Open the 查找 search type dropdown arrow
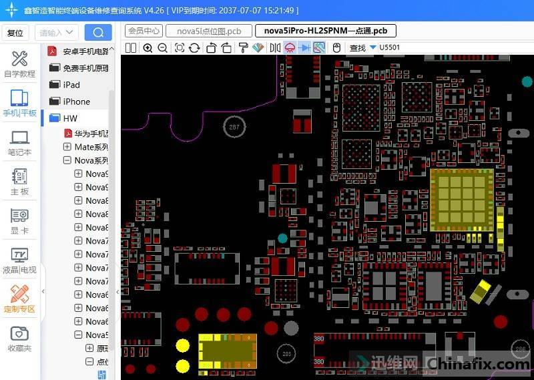The height and width of the screenshot is (380, 534). point(373,47)
